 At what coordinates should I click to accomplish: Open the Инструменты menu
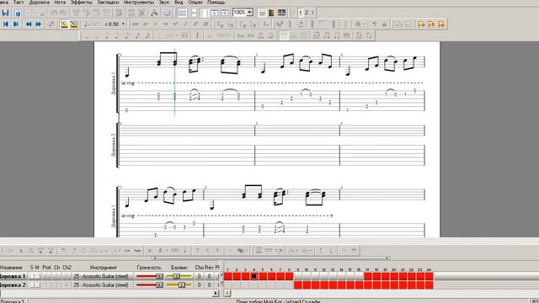coord(139,2)
